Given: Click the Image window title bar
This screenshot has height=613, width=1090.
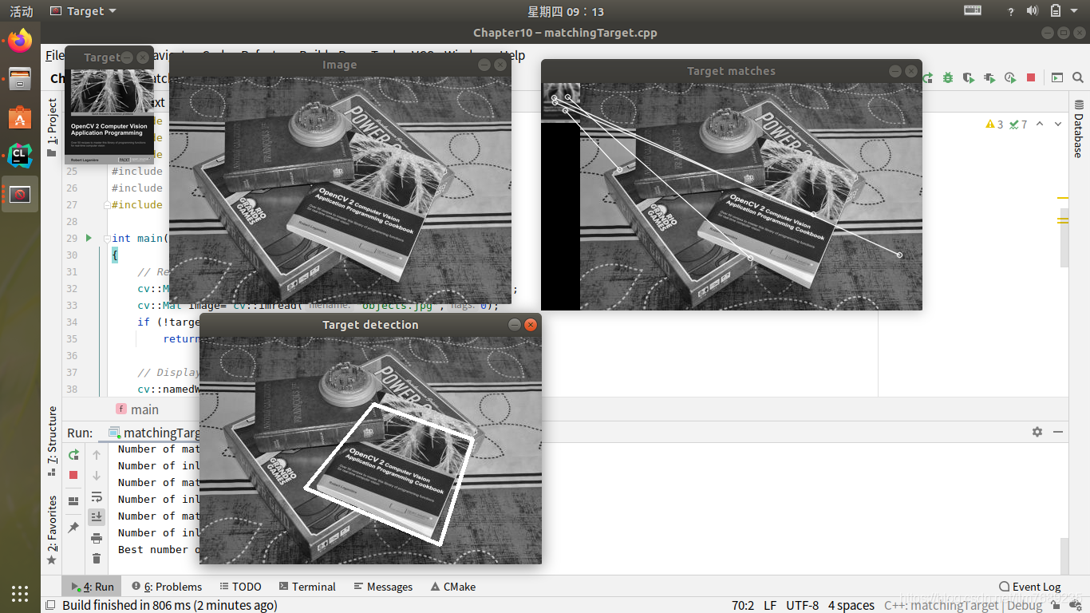Looking at the screenshot, I should (339, 65).
